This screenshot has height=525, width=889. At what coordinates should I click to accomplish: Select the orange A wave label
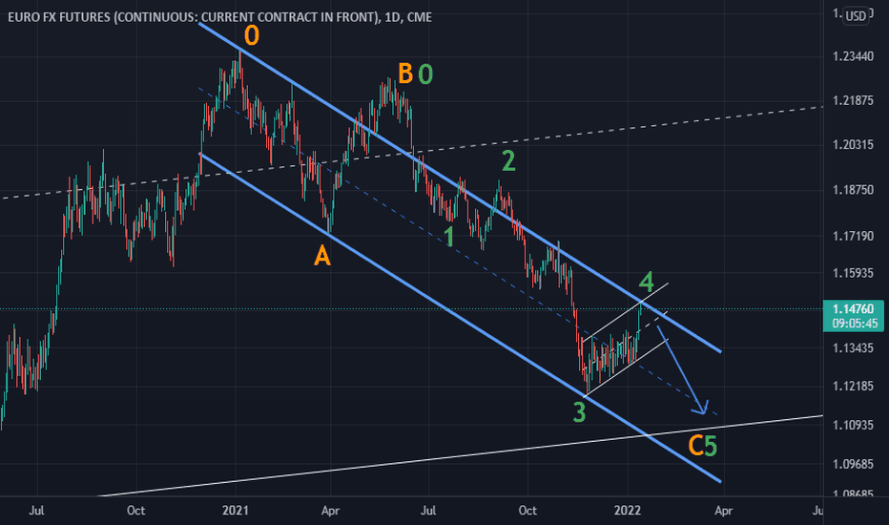(x=322, y=257)
